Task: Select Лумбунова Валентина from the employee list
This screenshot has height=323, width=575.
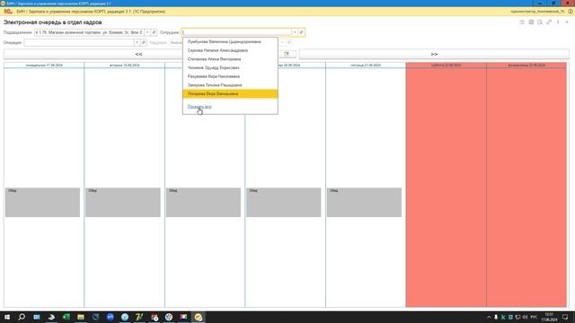Action: pos(230,42)
